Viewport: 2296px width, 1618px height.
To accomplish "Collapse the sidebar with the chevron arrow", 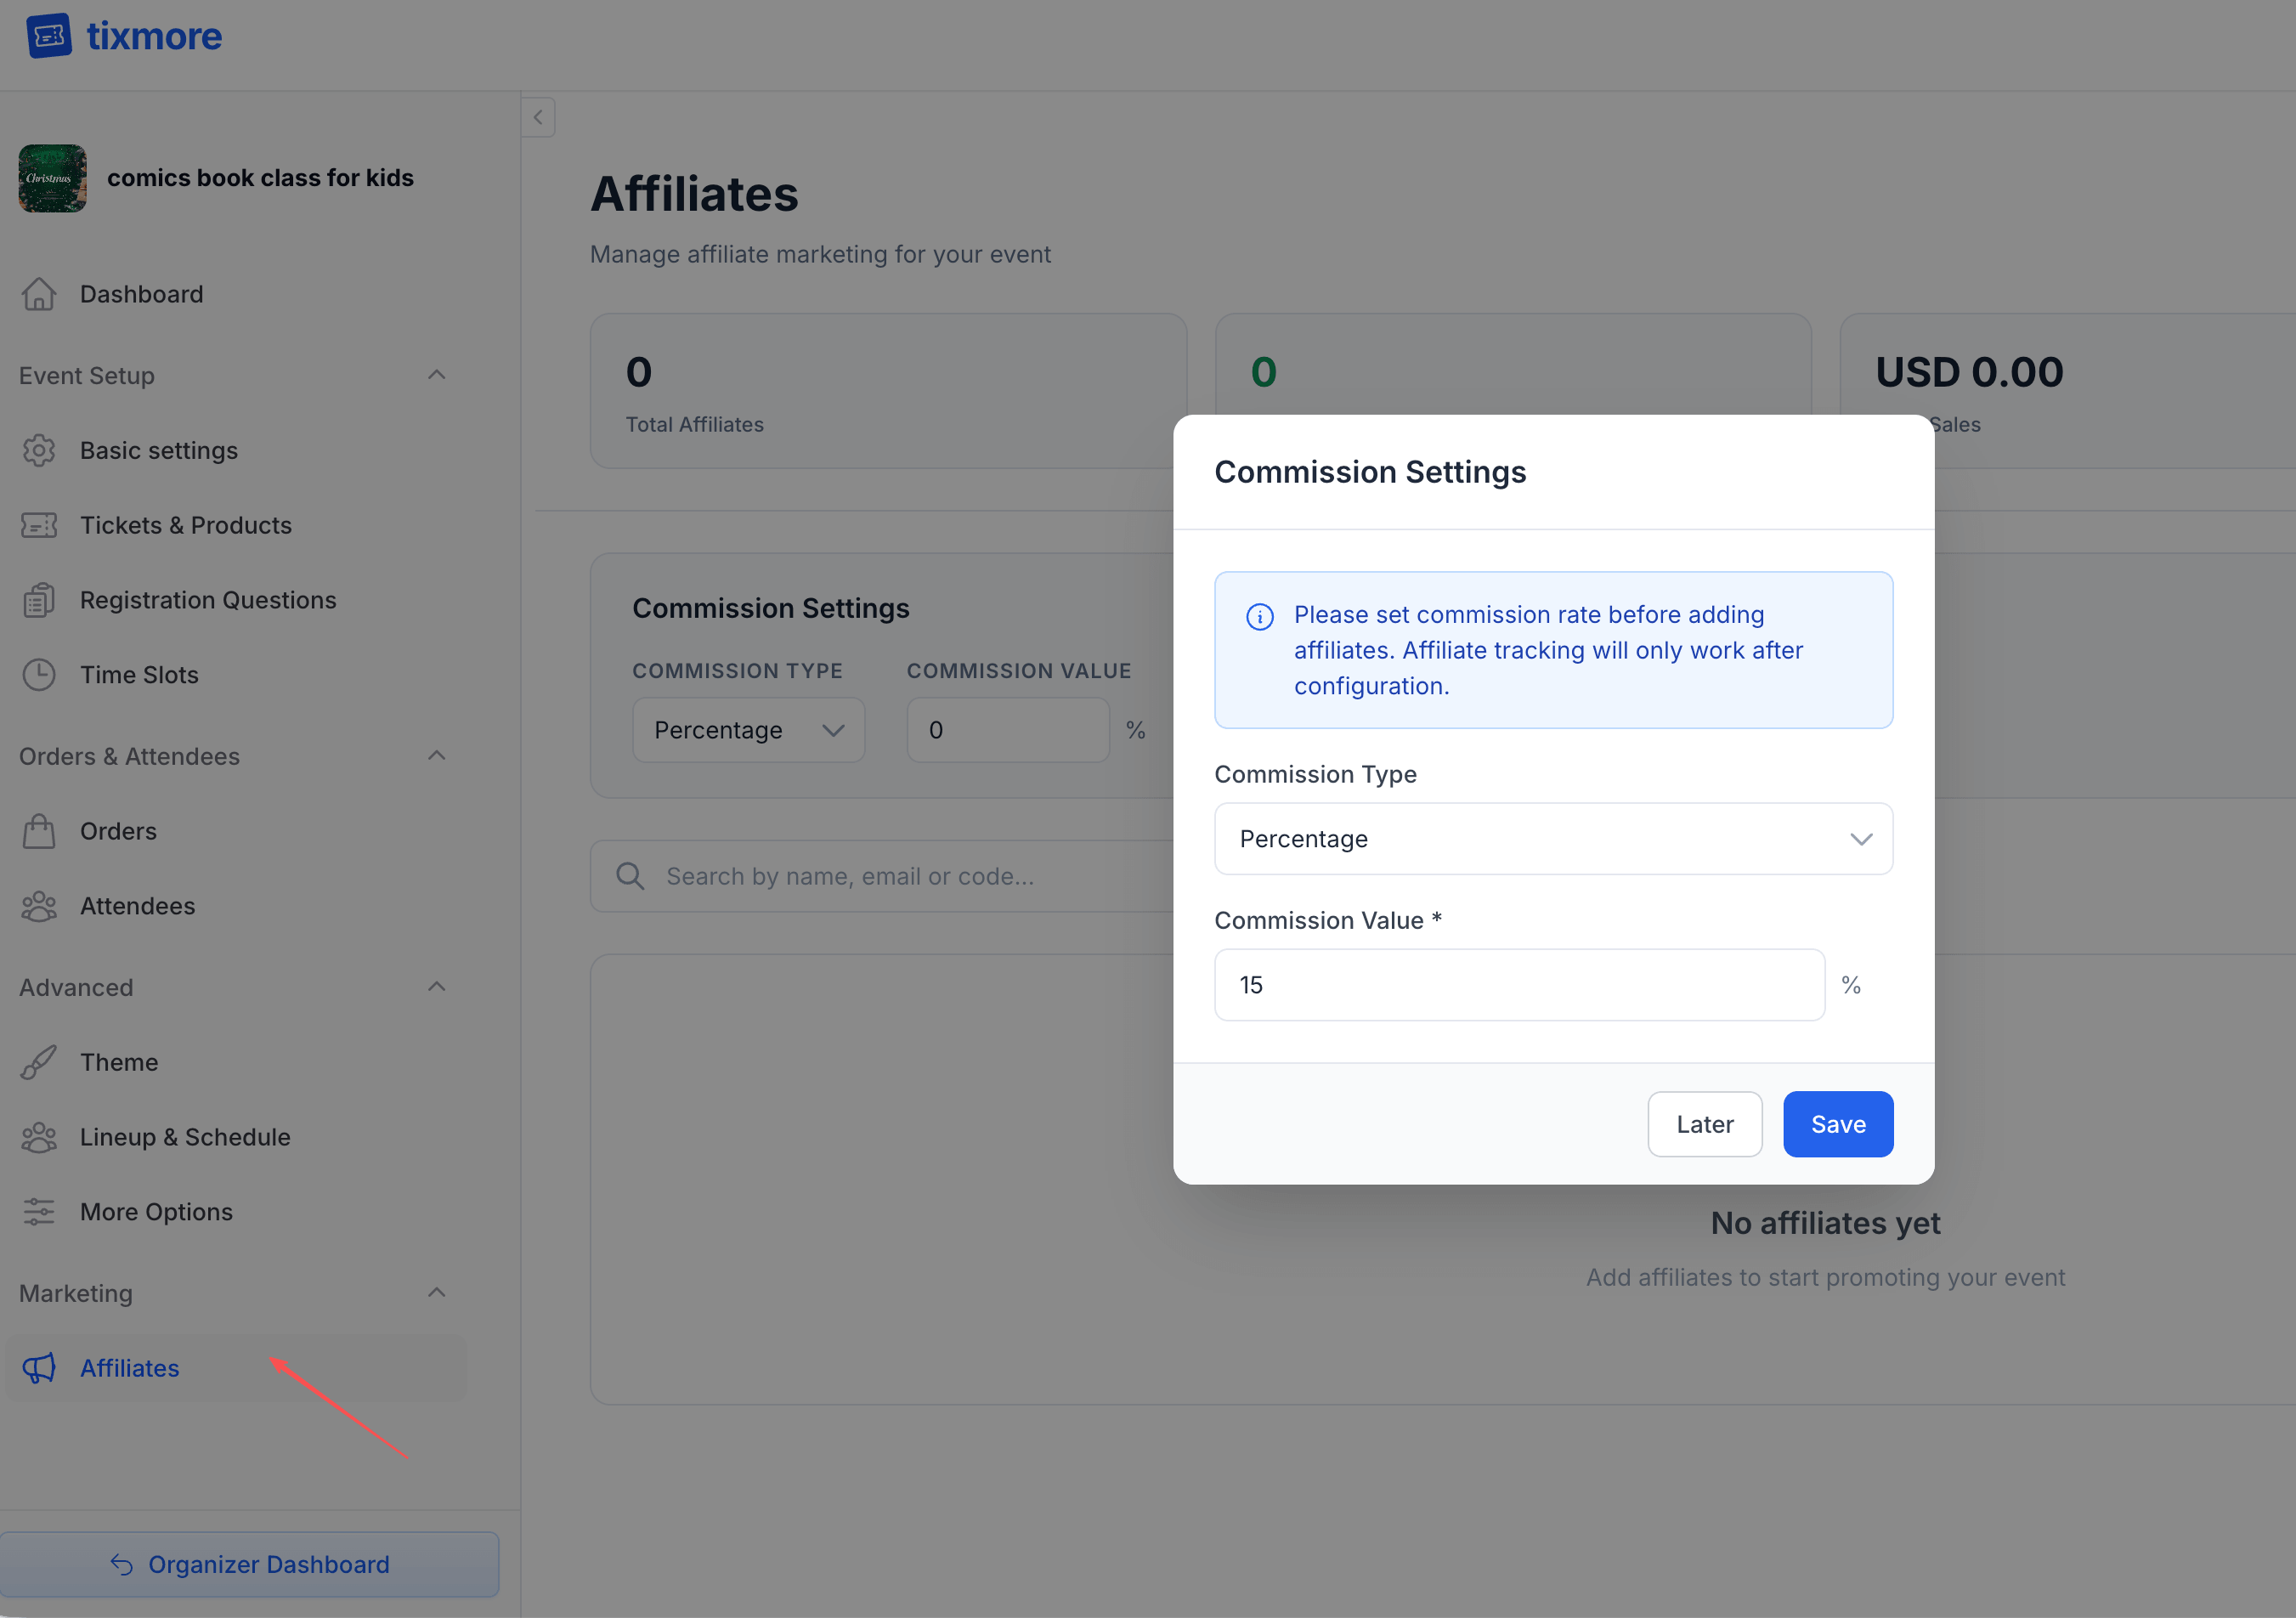I will pos(538,117).
